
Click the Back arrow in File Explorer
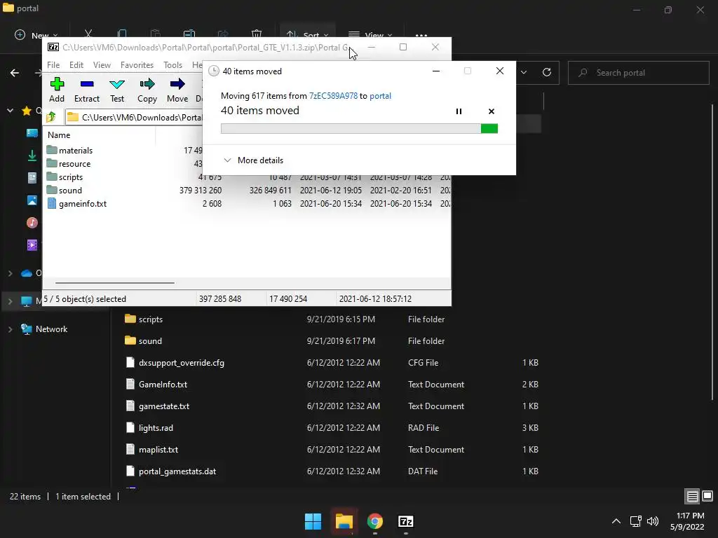[15, 73]
